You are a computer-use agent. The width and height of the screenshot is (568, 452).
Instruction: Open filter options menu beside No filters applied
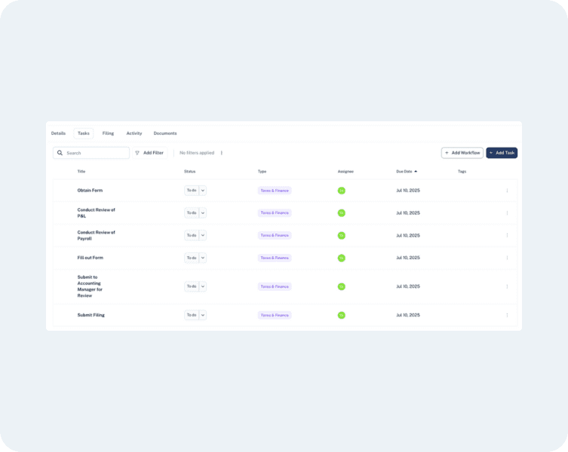pyautogui.click(x=222, y=153)
